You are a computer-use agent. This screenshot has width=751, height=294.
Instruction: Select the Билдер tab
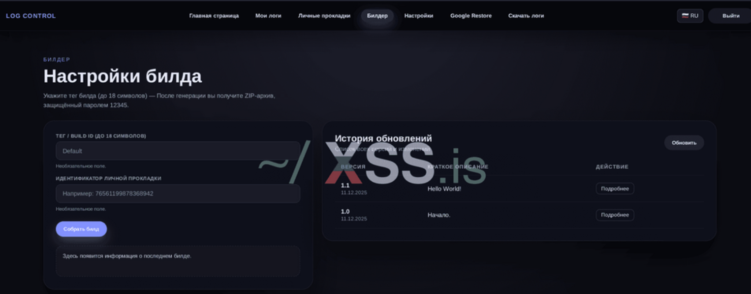(377, 16)
